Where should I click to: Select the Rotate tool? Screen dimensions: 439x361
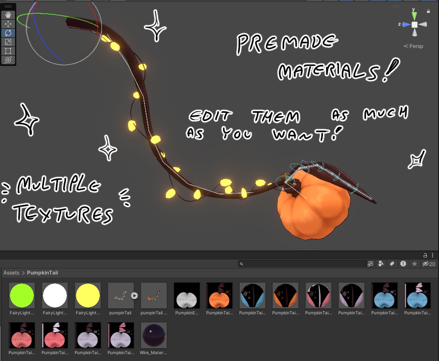coord(8,33)
